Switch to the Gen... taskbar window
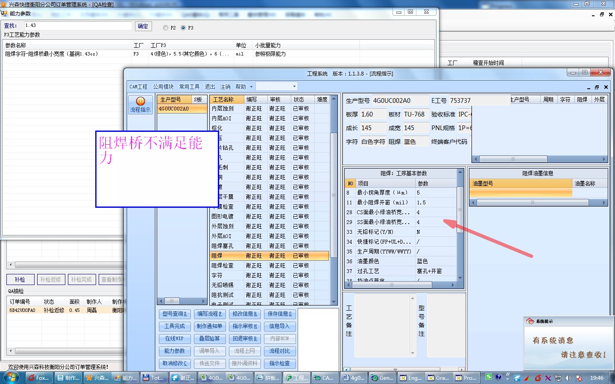 pyautogui.click(x=383, y=378)
